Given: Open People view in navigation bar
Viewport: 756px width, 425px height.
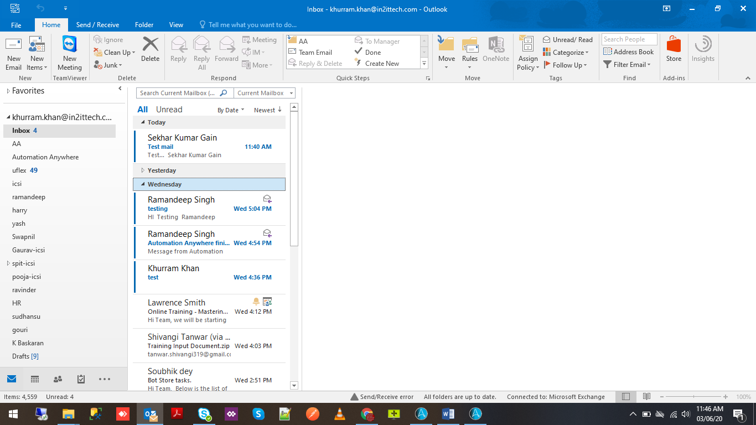Looking at the screenshot, I should click(58, 379).
